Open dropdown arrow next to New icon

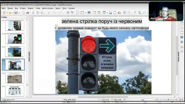pos(7,13)
